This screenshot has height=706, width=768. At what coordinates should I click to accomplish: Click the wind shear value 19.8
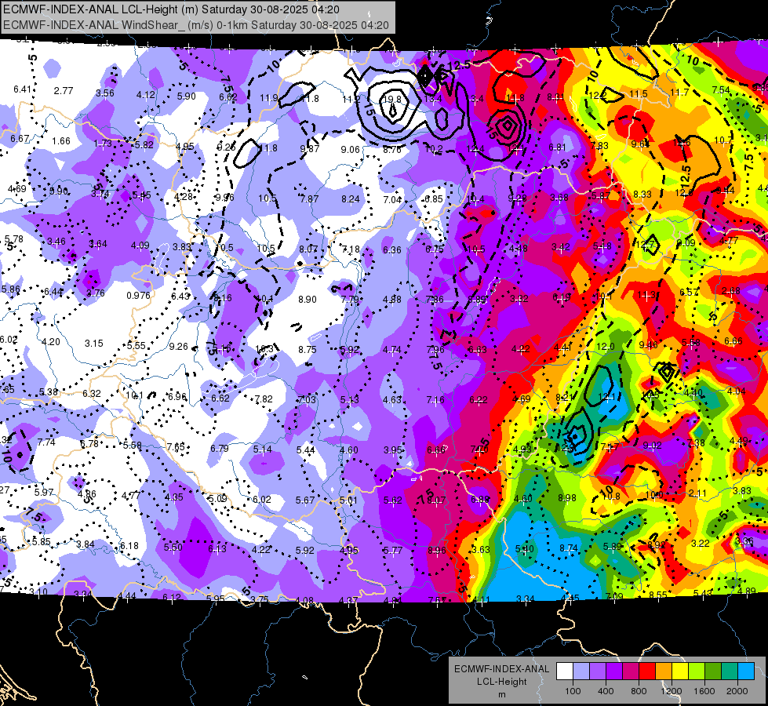point(391,99)
